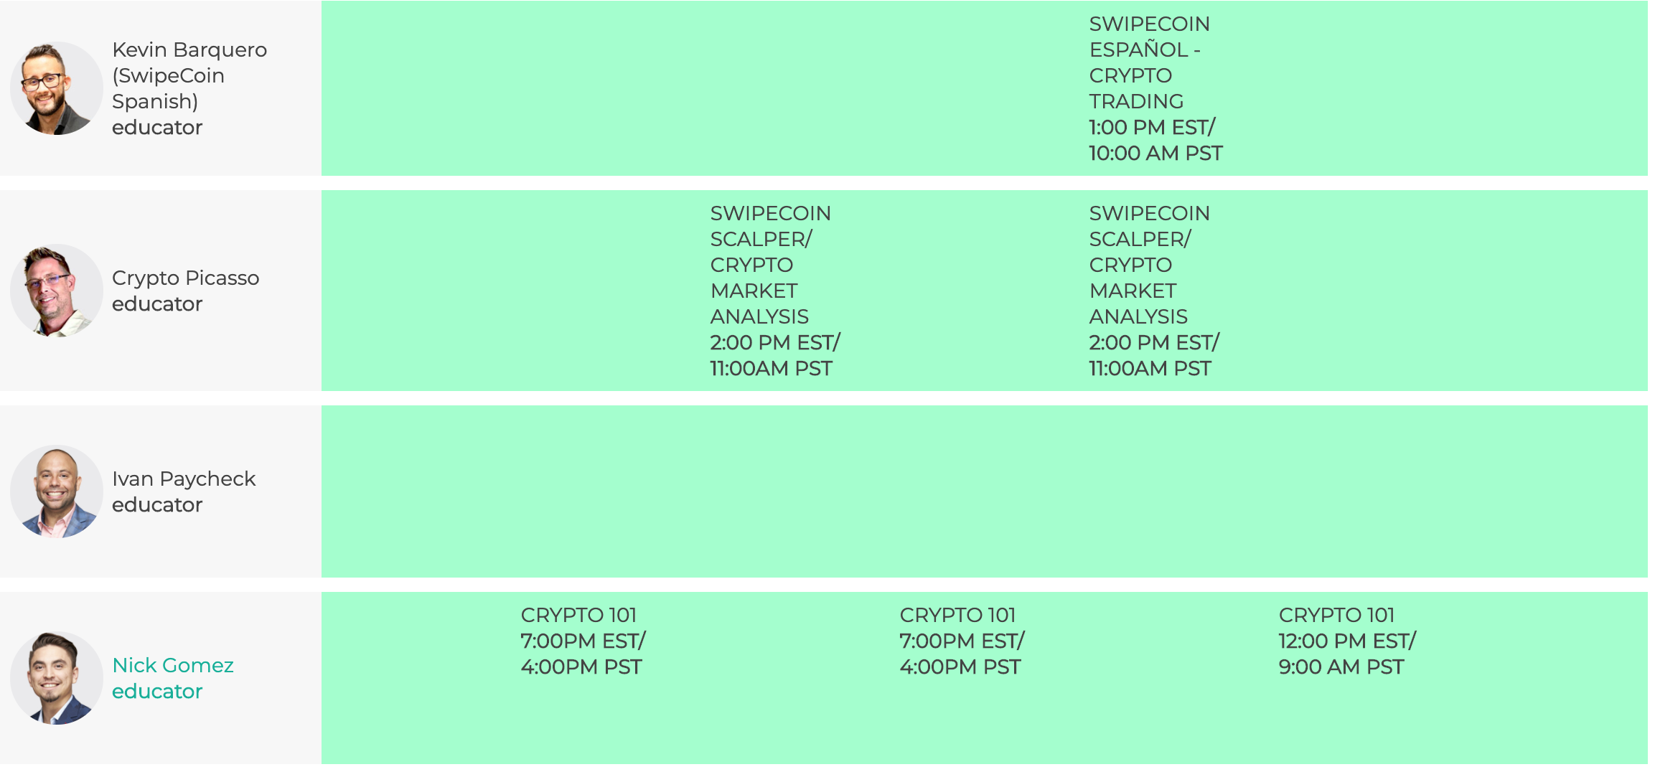The height and width of the screenshot is (772, 1655).
Task: Click Nick Gomez's profile photo
Action: click(57, 678)
